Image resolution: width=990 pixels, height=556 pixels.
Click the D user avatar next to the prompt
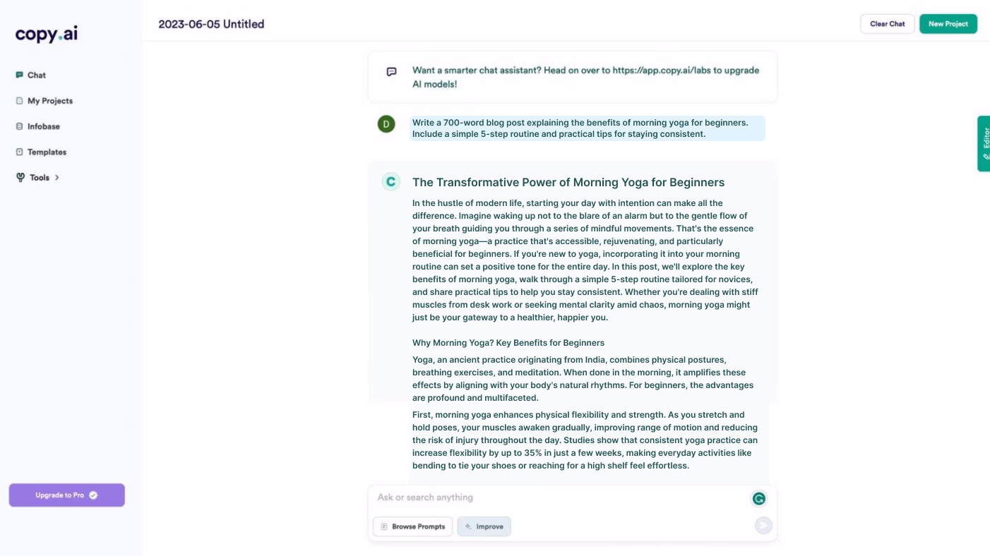(386, 123)
